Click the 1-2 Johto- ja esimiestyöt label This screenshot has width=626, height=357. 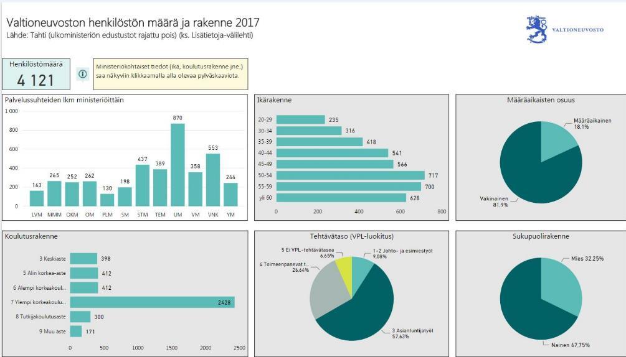(402, 253)
